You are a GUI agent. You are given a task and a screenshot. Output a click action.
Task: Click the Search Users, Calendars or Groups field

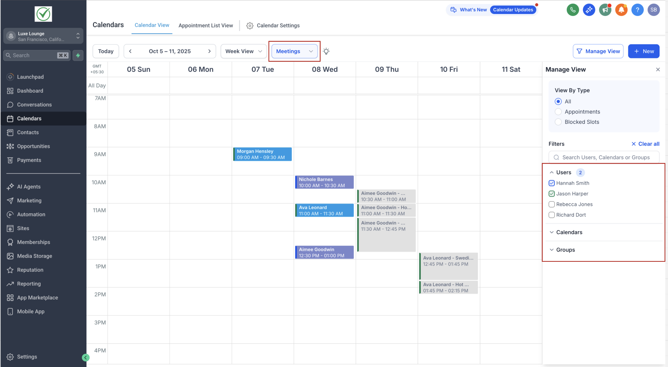pos(606,157)
